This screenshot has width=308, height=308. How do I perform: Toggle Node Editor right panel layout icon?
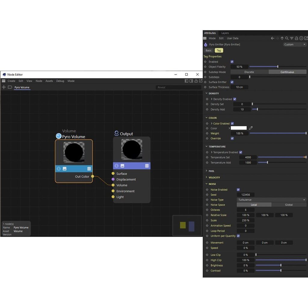(x=191, y=81)
